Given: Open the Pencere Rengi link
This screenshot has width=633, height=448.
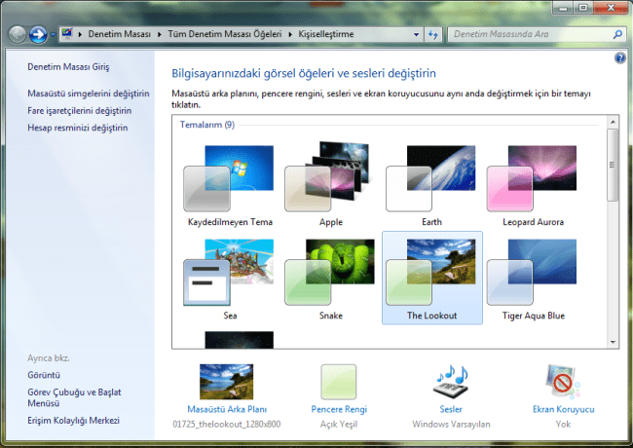Looking at the screenshot, I should coord(339,409).
